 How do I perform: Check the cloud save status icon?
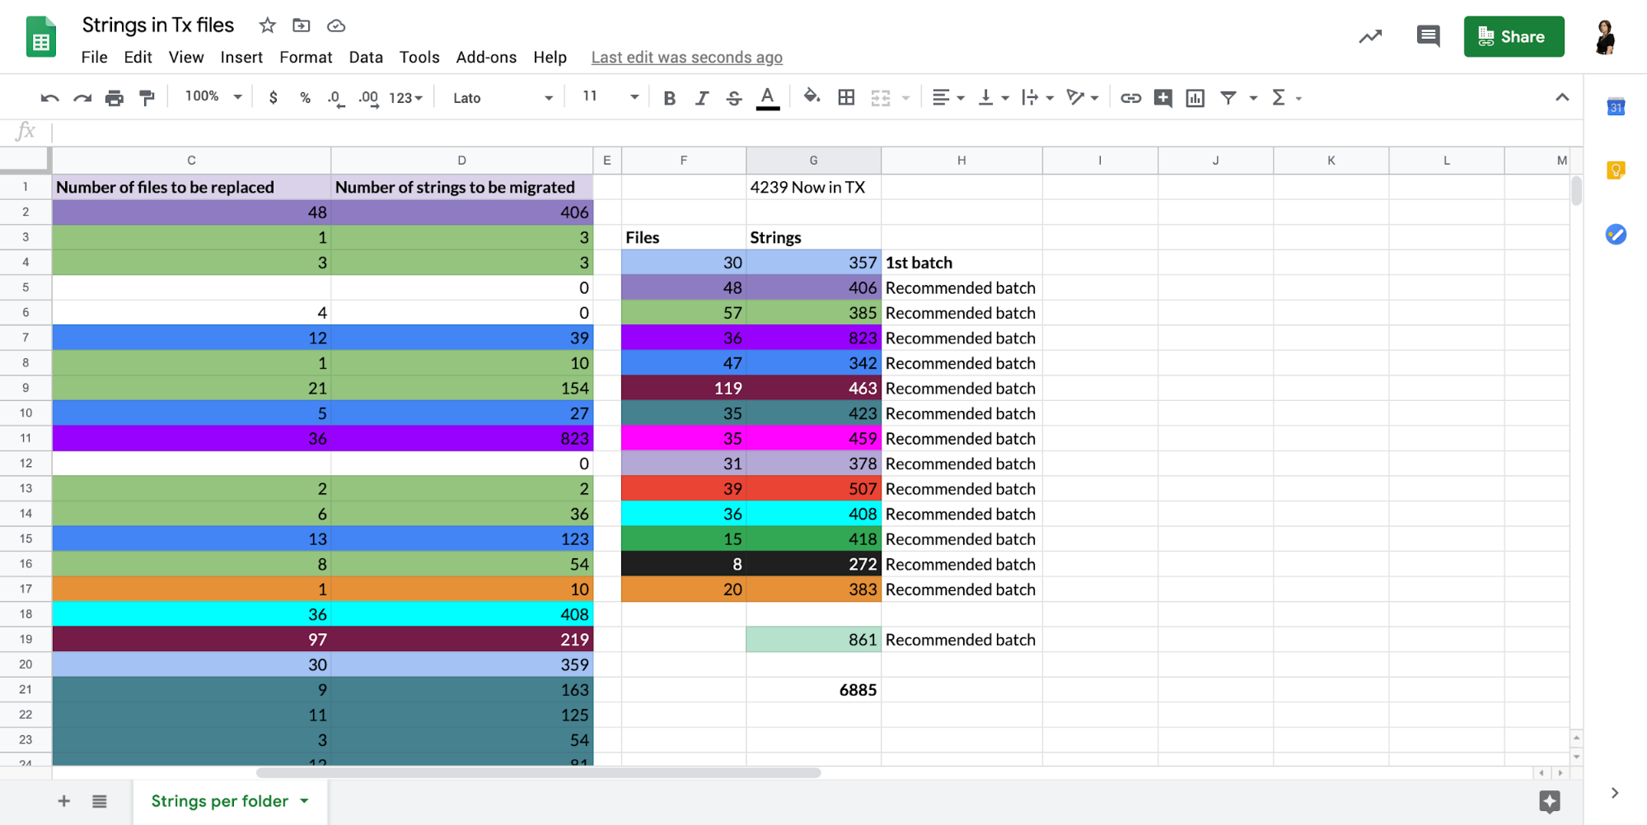click(335, 26)
